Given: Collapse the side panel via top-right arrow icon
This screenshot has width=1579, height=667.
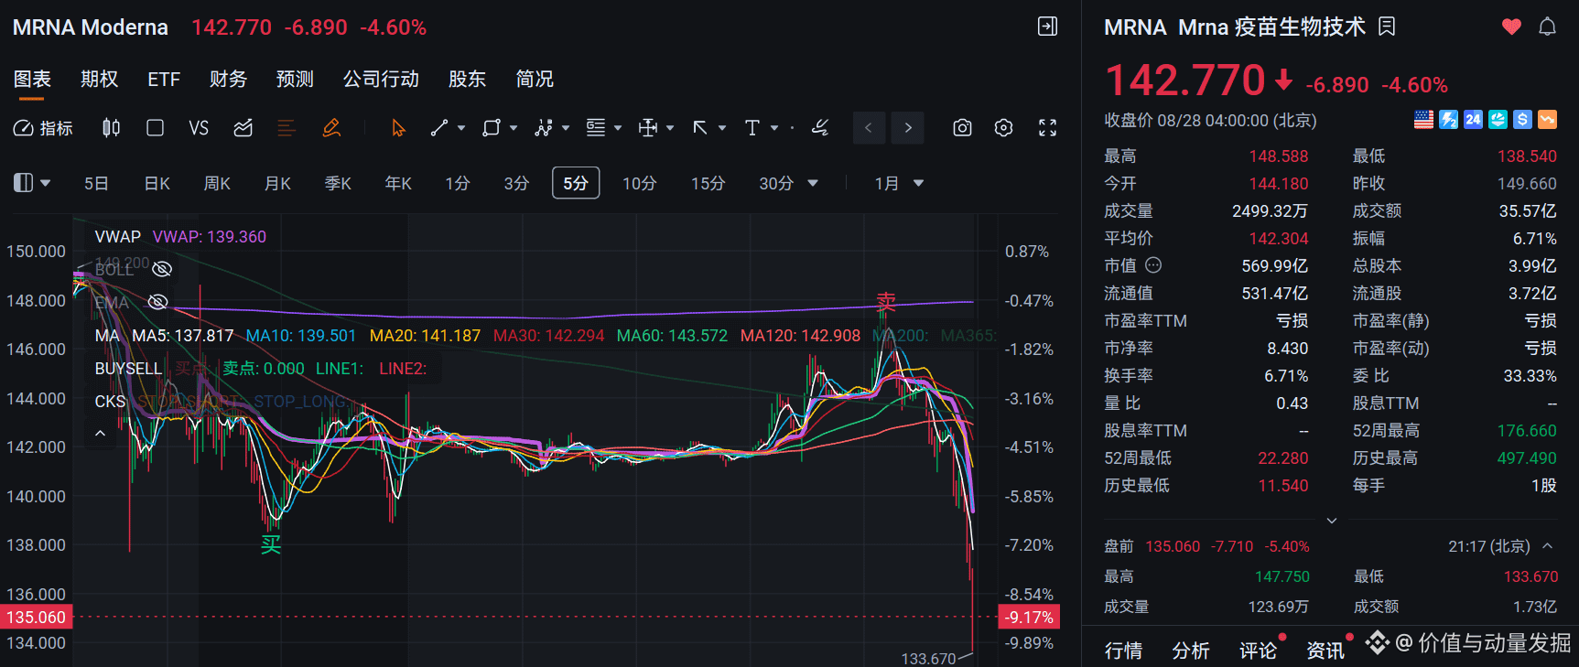Looking at the screenshot, I should 1047,27.
